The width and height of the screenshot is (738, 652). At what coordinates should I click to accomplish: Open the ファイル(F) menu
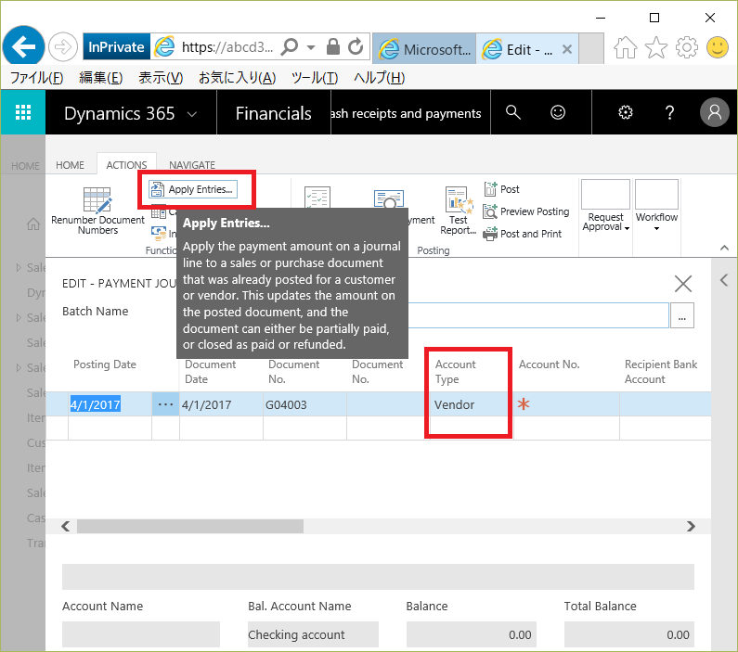36,78
